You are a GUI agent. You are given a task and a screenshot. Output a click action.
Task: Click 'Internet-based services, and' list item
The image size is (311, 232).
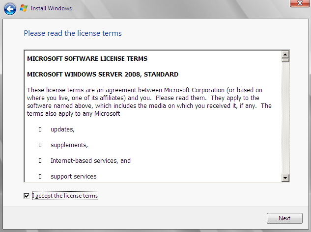(90, 160)
